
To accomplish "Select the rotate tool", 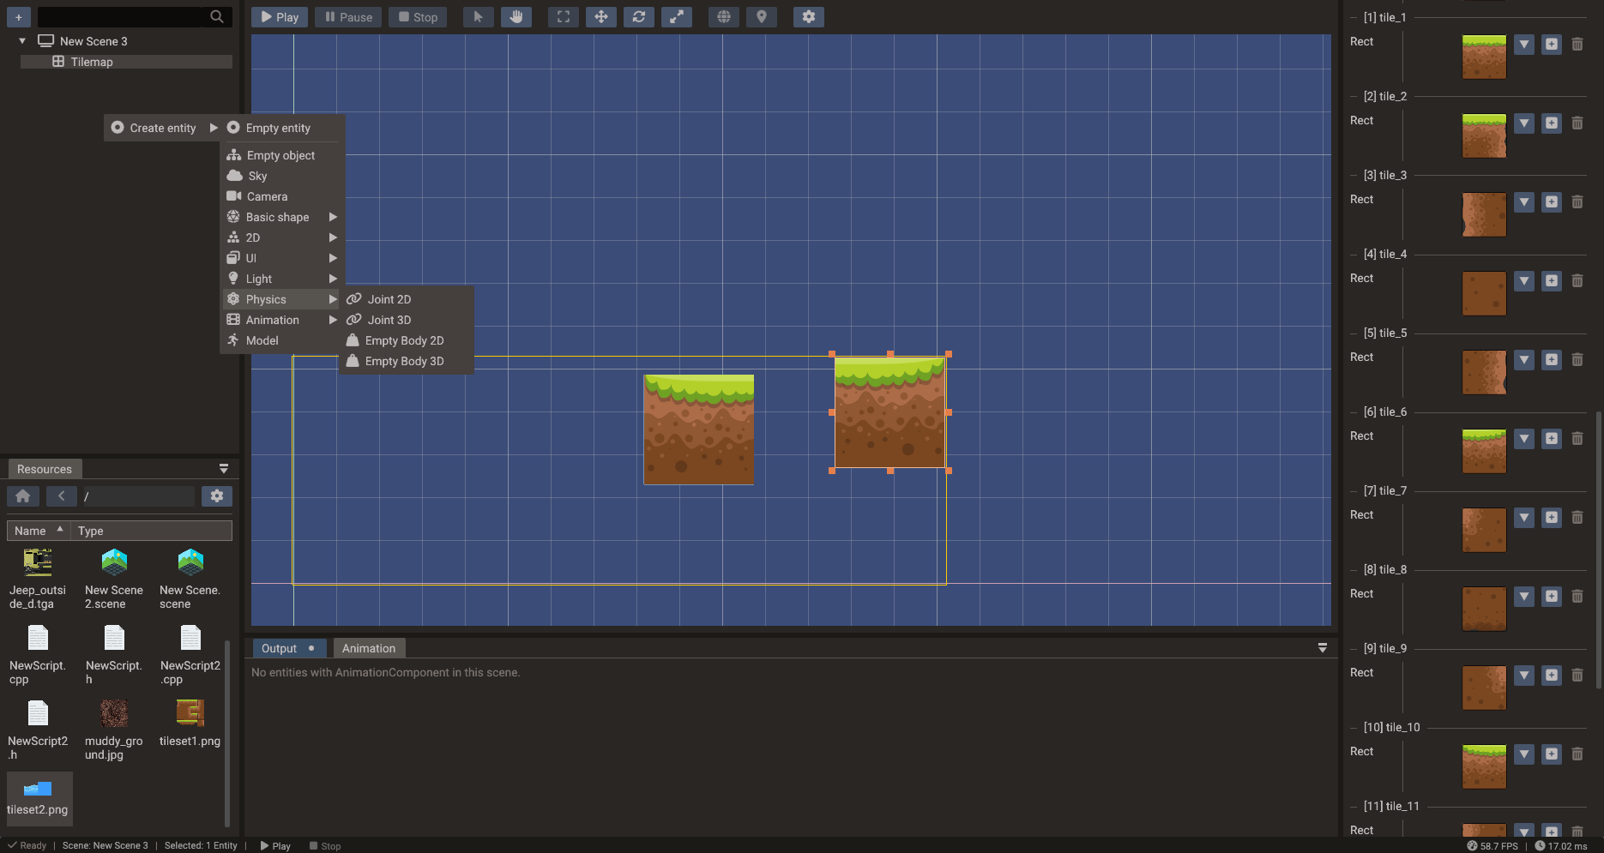I will click(x=639, y=16).
